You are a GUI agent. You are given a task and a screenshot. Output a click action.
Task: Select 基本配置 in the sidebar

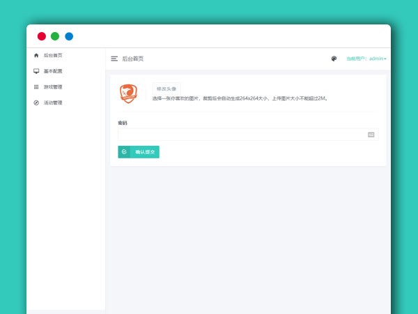pyautogui.click(x=53, y=71)
